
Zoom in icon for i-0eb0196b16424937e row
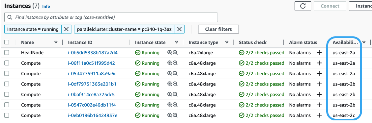(170, 115)
